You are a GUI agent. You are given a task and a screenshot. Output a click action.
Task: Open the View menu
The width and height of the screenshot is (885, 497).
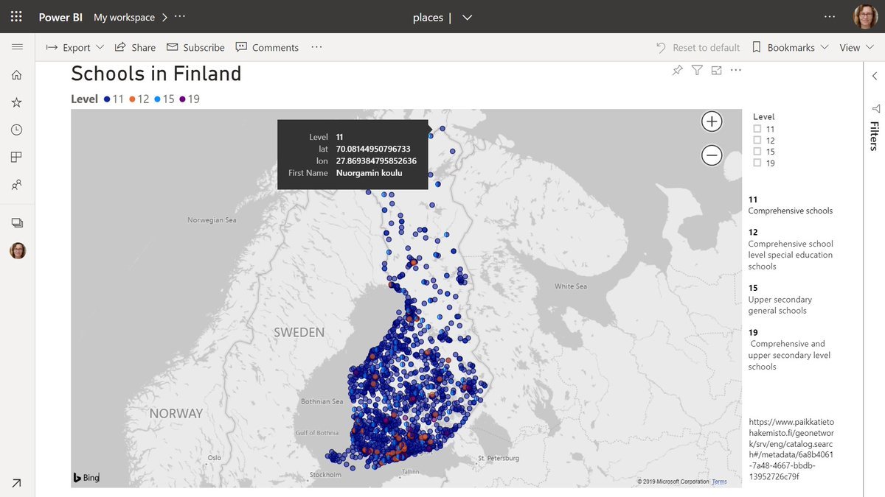(x=855, y=47)
